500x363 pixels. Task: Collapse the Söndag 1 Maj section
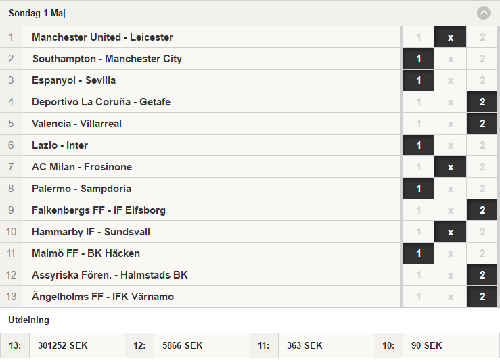coord(483,13)
